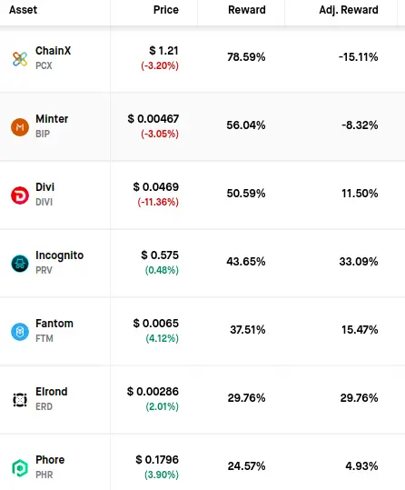Click Phore's 24.57% reward value
This screenshot has height=490, width=405.
pyautogui.click(x=246, y=466)
